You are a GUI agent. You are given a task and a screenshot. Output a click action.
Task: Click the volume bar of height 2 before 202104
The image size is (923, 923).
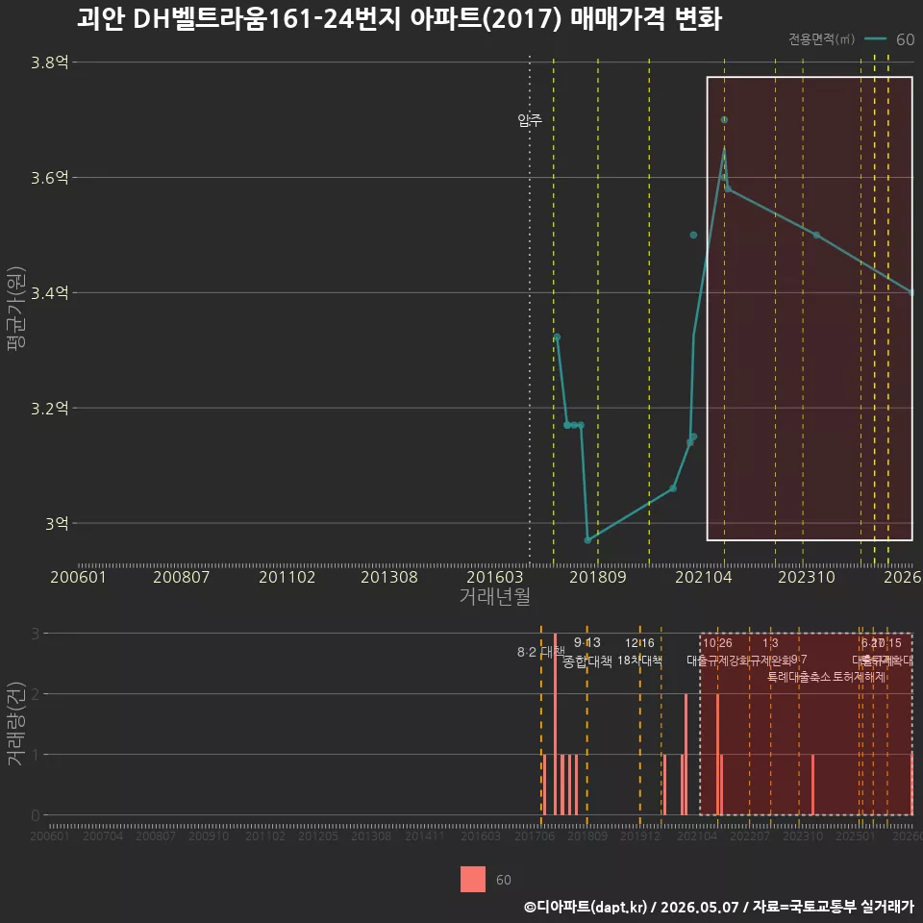click(x=686, y=754)
